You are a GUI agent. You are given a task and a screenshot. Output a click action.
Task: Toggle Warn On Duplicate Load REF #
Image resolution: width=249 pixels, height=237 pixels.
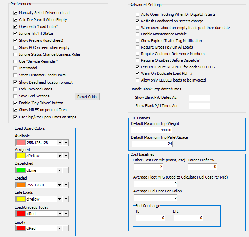point(138,73)
